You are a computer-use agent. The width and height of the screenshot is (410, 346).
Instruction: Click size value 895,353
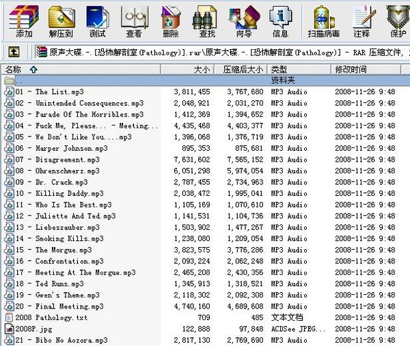pos(196,148)
